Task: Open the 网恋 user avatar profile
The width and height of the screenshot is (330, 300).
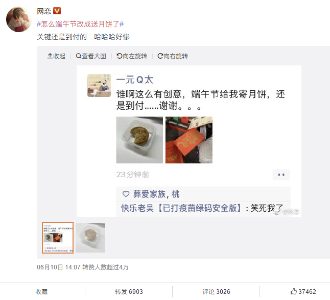Action: pyautogui.click(x=19, y=19)
